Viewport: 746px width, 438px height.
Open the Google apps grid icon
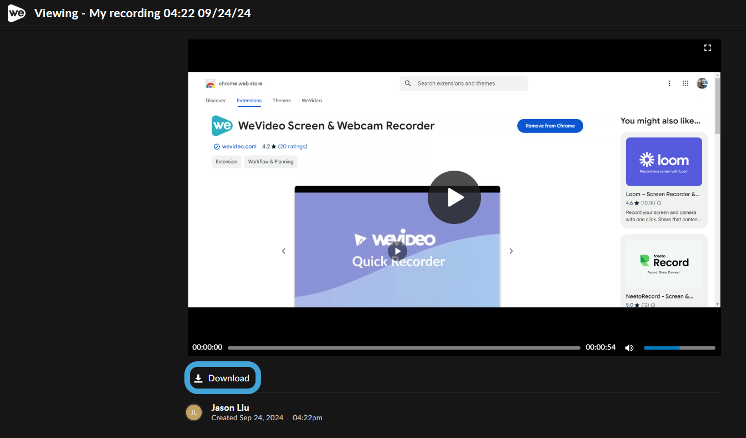685,83
